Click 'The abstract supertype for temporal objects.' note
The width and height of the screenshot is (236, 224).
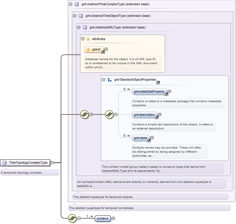point(150,197)
